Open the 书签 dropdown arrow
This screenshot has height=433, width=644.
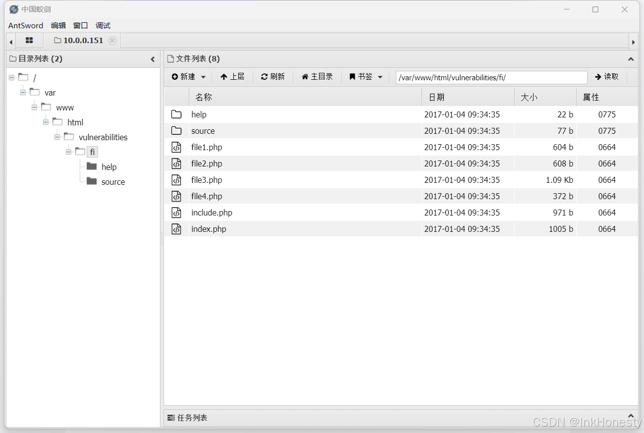coord(380,76)
